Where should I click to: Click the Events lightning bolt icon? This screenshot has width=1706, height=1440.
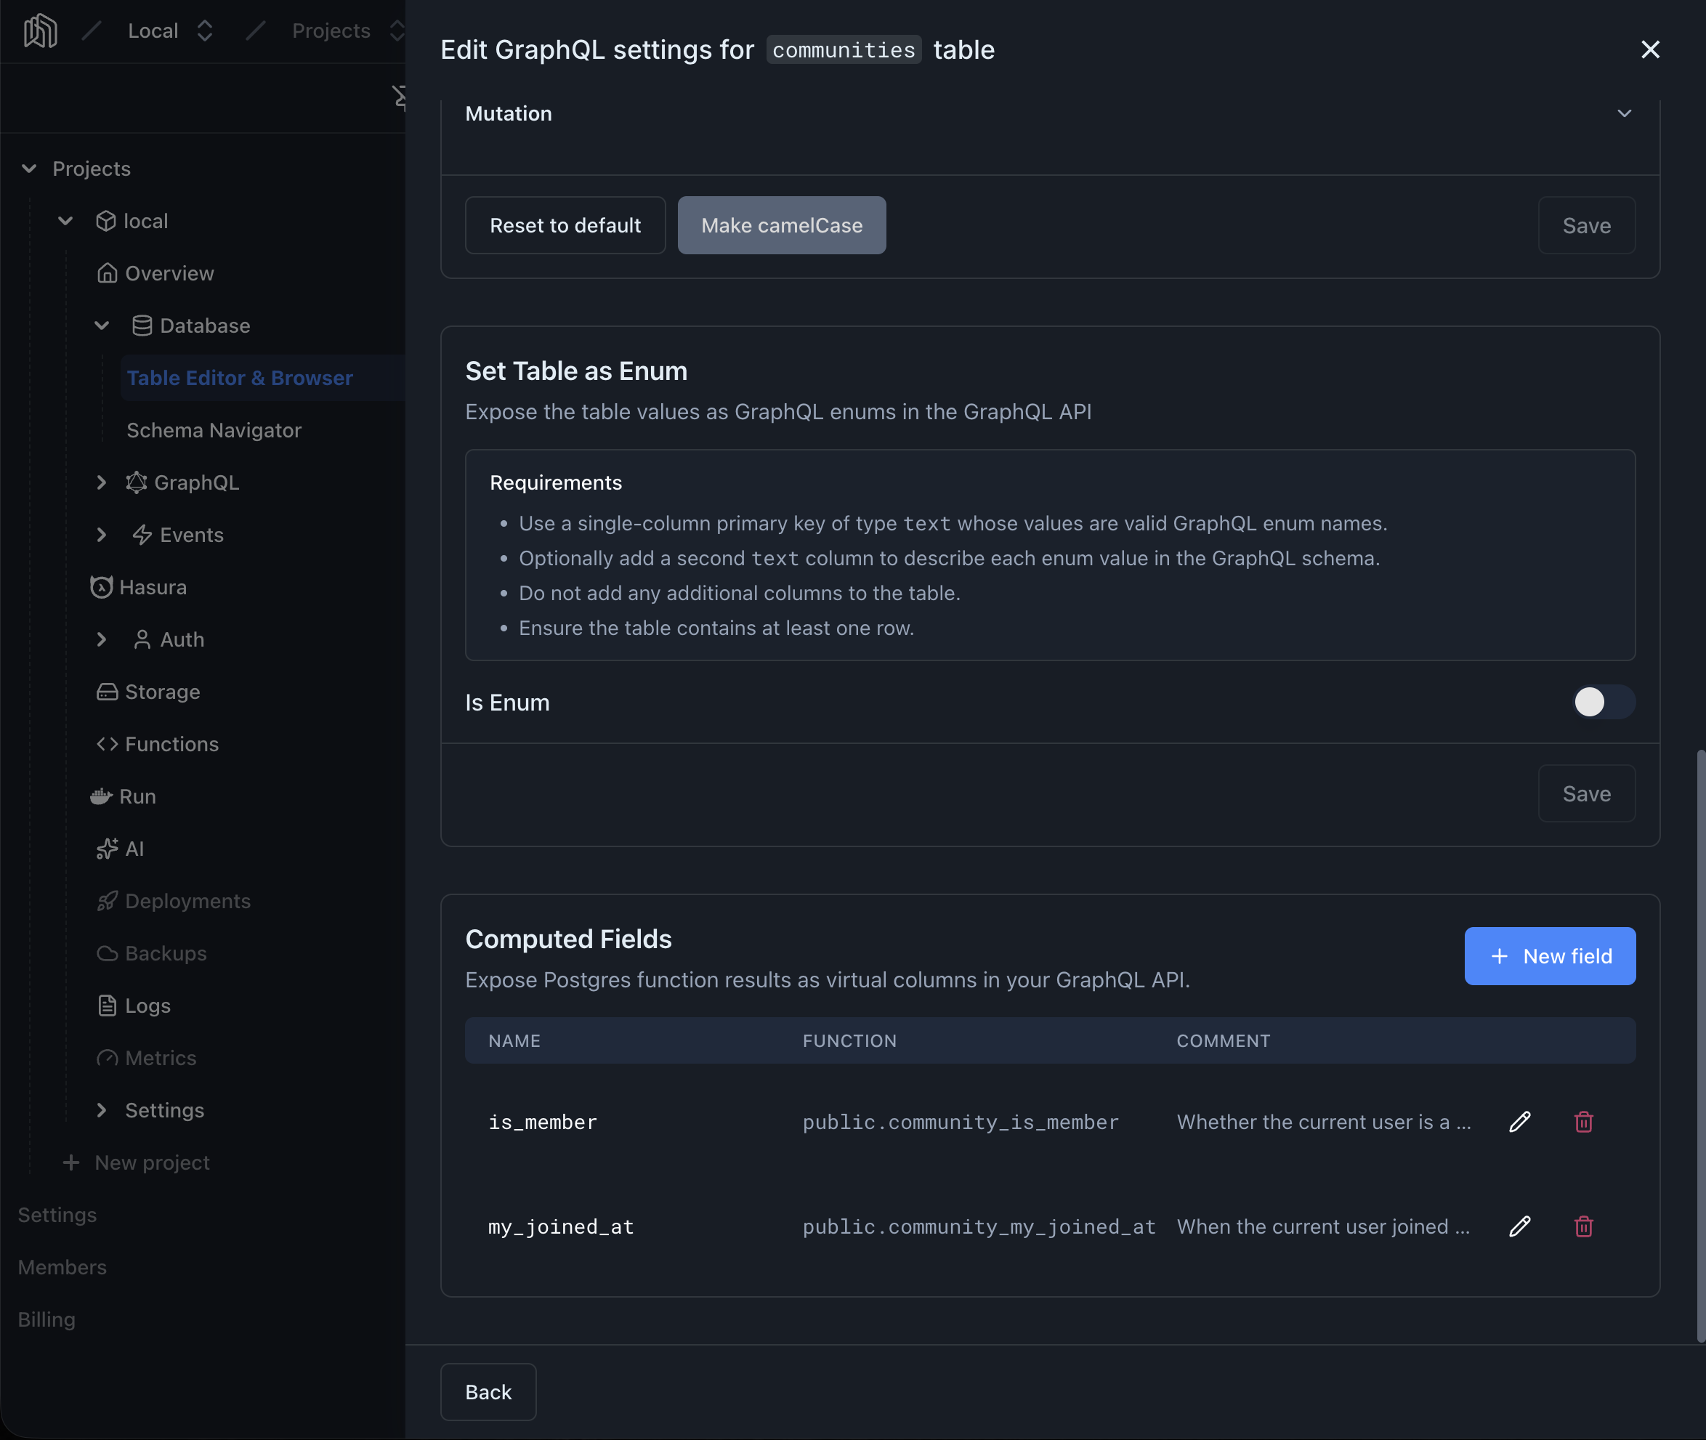(x=142, y=535)
